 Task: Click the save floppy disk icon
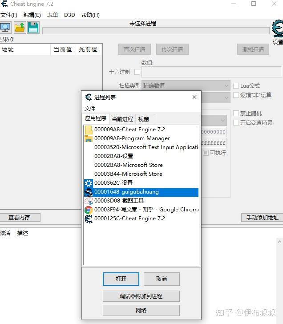pyautogui.click(x=33, y=28)
